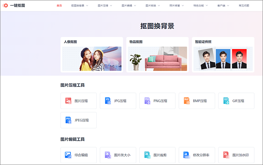This screenshot has height=165, width=263.
Task: Open the 物品抠图 card title
Action: [x=136, y=42]
